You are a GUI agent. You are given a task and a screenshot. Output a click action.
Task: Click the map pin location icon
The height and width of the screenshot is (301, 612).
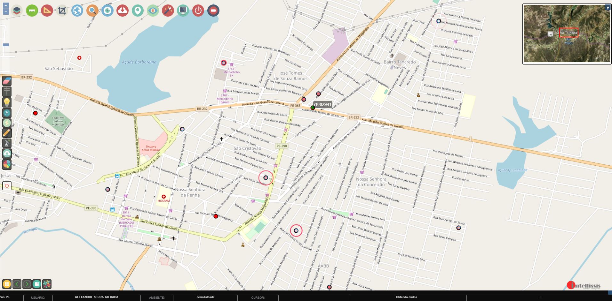(138, 11)
